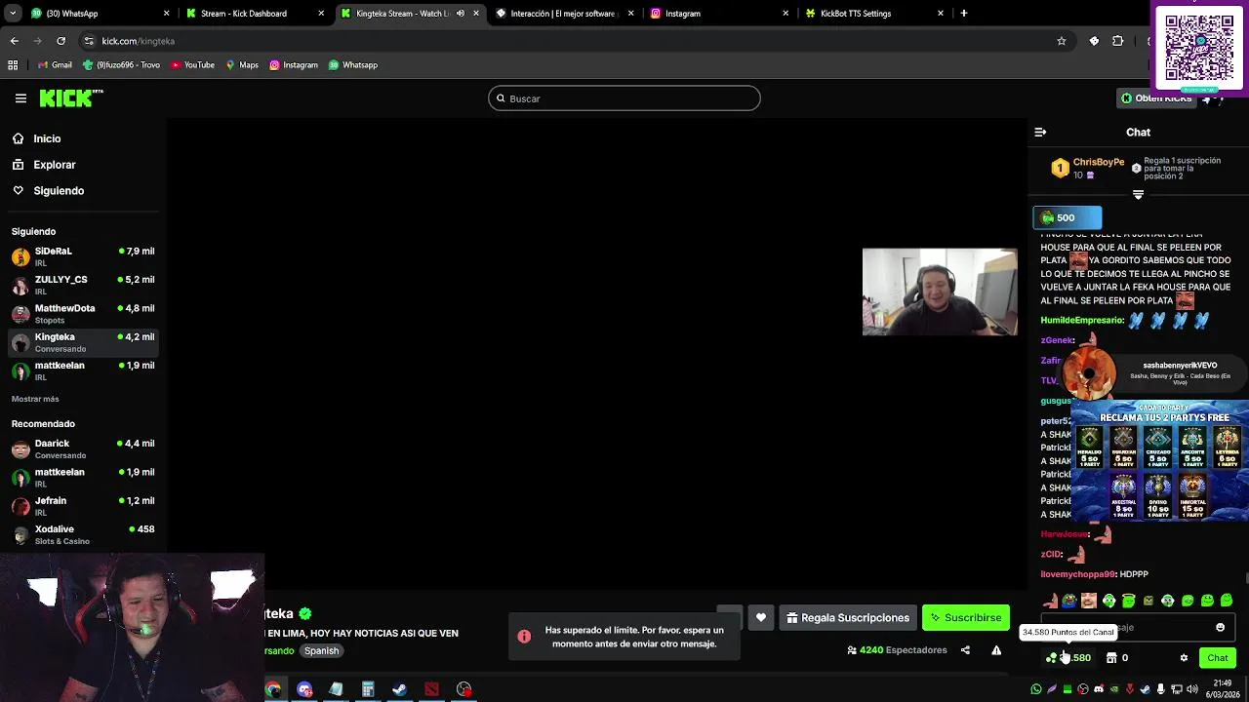Image resolution: width=1249 pixels, height=702 pixels.
Task: Open the Kick hamburger sidebar menu
Action: (20, 98)
